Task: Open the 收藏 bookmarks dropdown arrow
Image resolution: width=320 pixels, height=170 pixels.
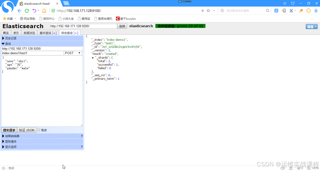Action: (x=15, y=18)
